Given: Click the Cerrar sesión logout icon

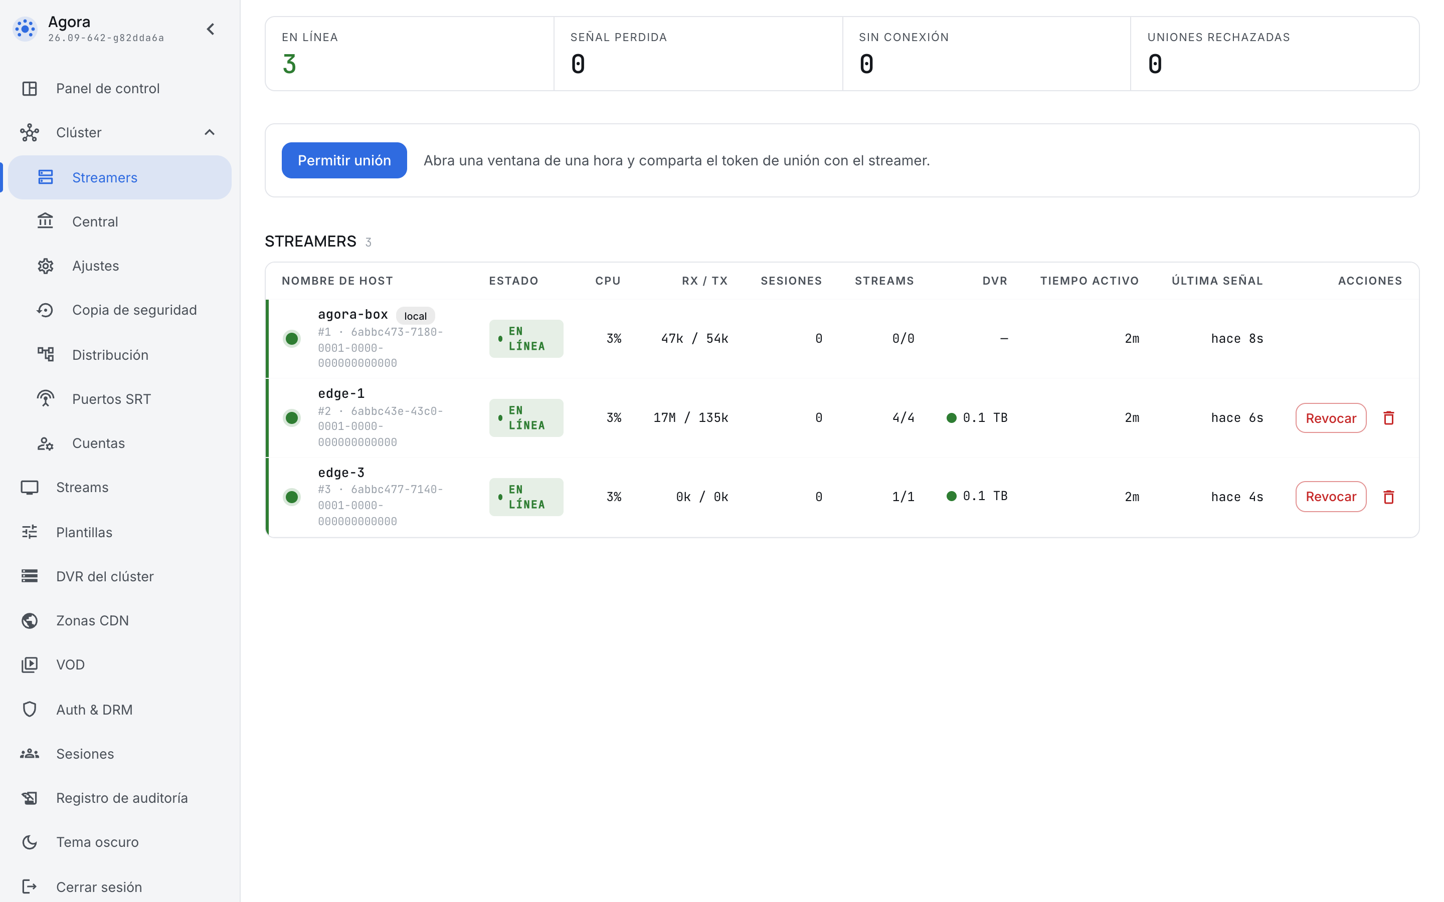Looking at the screenshot, I should [x=29, y=886].
